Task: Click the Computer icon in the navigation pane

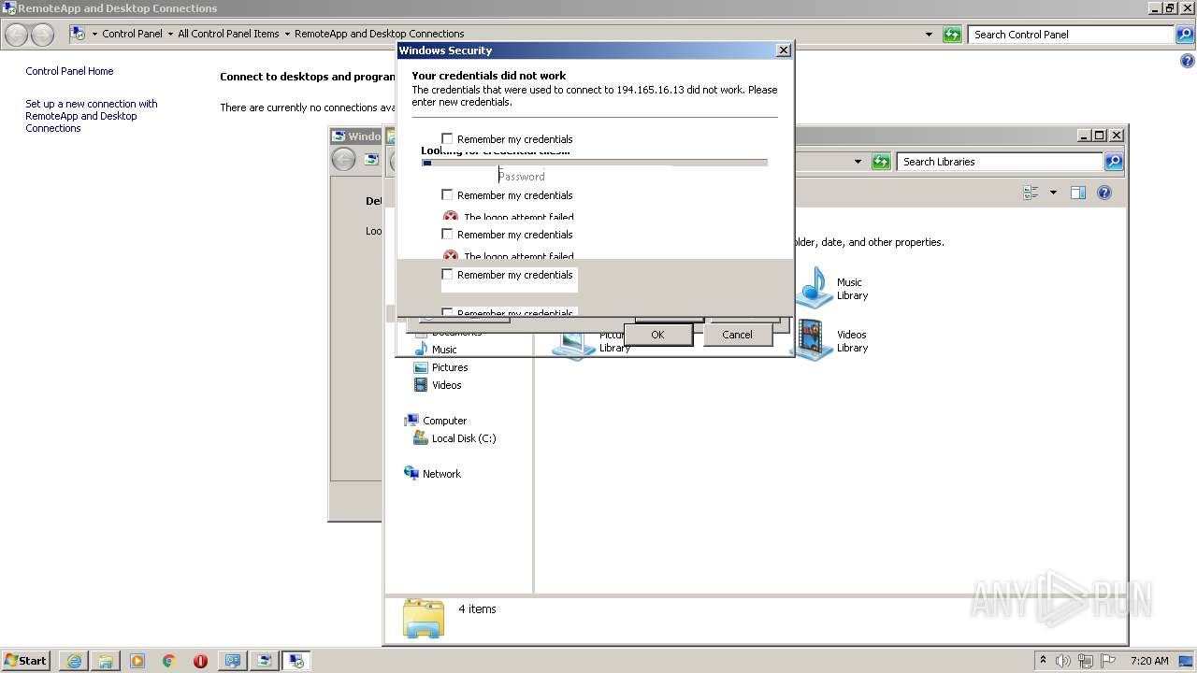Action: click(x=411, y=421)
